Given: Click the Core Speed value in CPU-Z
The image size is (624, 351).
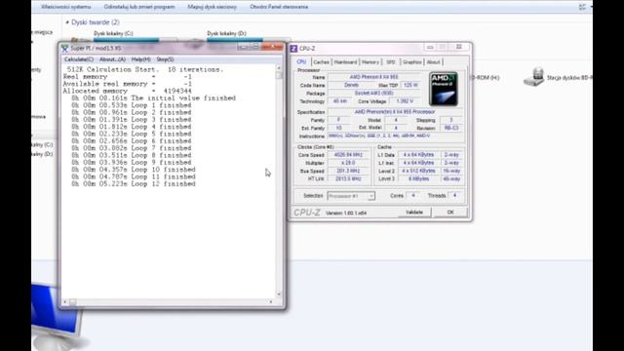Looking at the screenshot, I should click(x=348, y=155).
